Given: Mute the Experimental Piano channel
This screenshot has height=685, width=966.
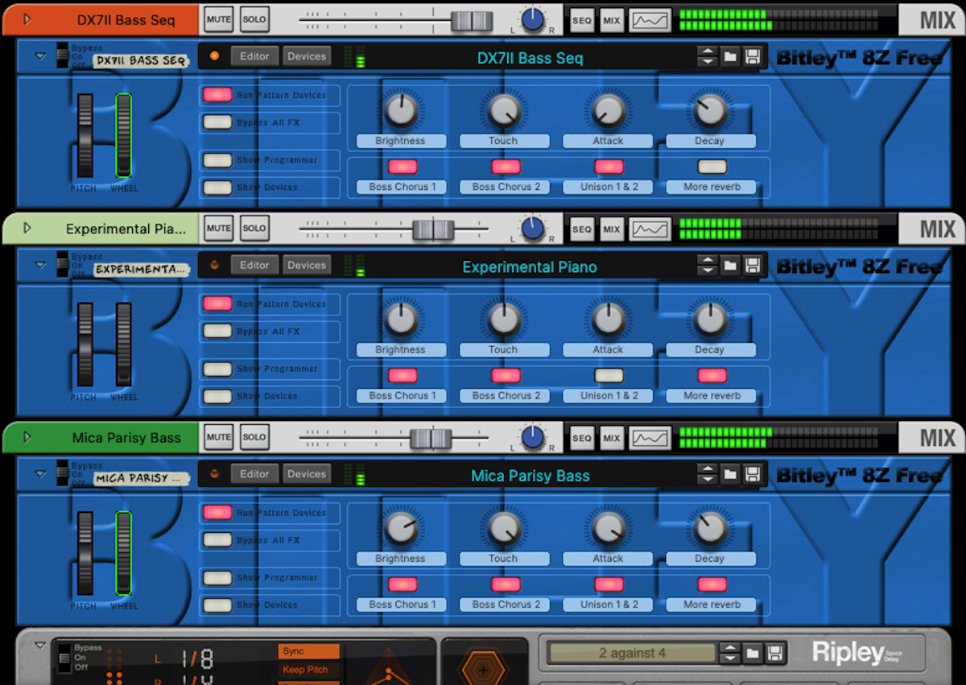Looking at the screenshot, I should point(218,229).
